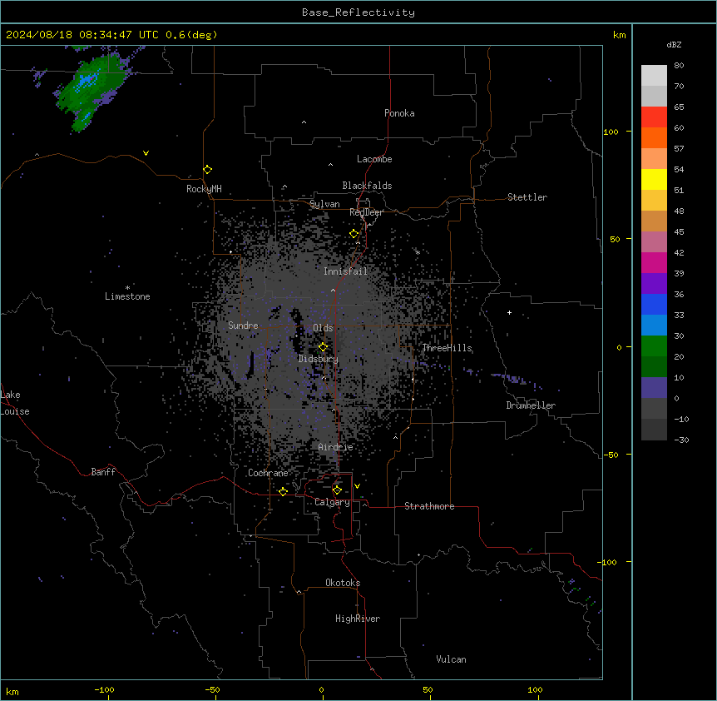Select the yellow diamond marker below Cochrane
This screenshot has width=717, height=701.
click(283, 491)
